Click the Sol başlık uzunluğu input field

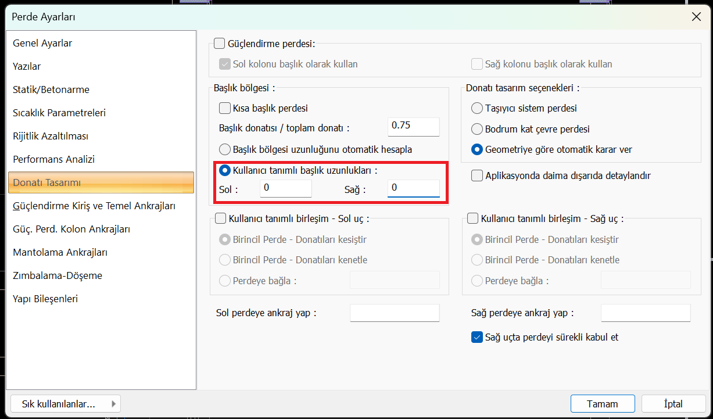click(285, 188)
